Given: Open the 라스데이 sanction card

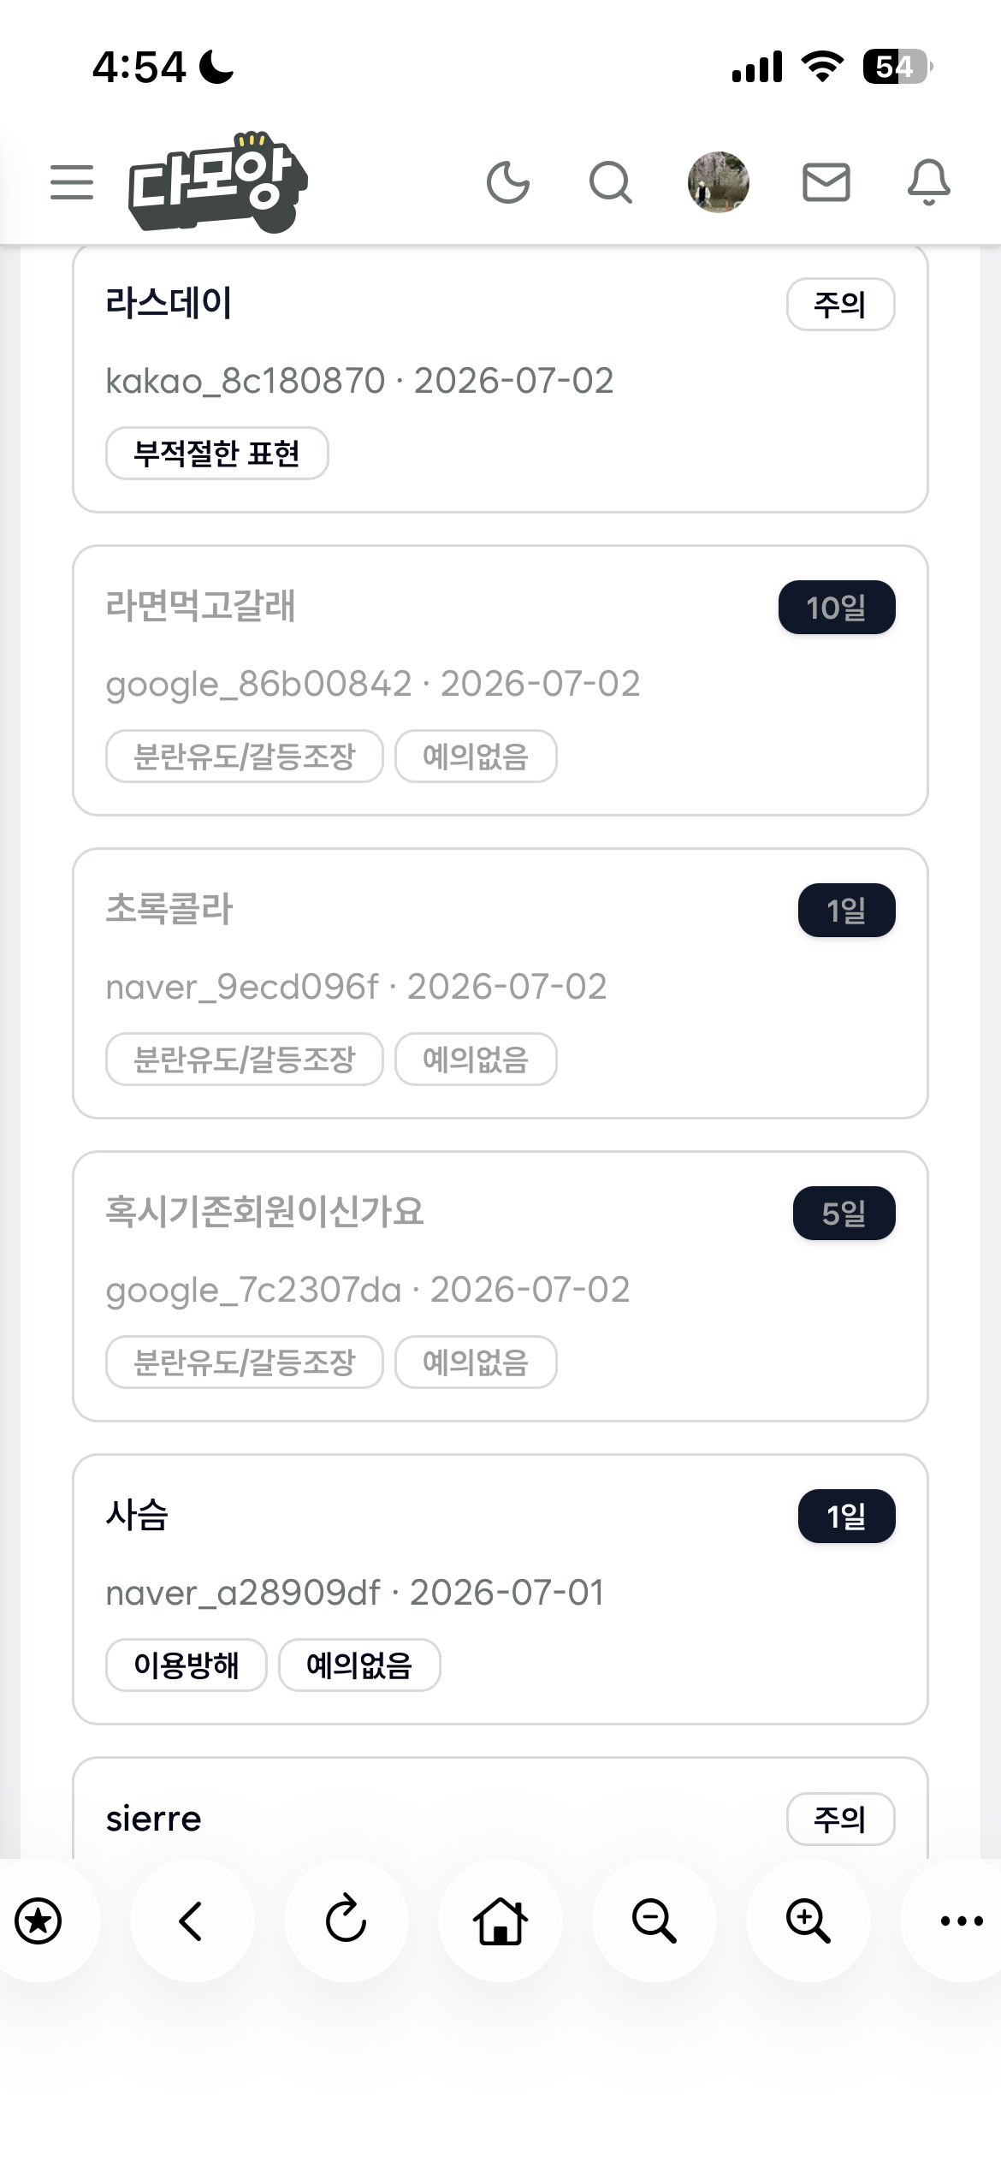Looking at the screenshot, I should (x=500, y=378).
